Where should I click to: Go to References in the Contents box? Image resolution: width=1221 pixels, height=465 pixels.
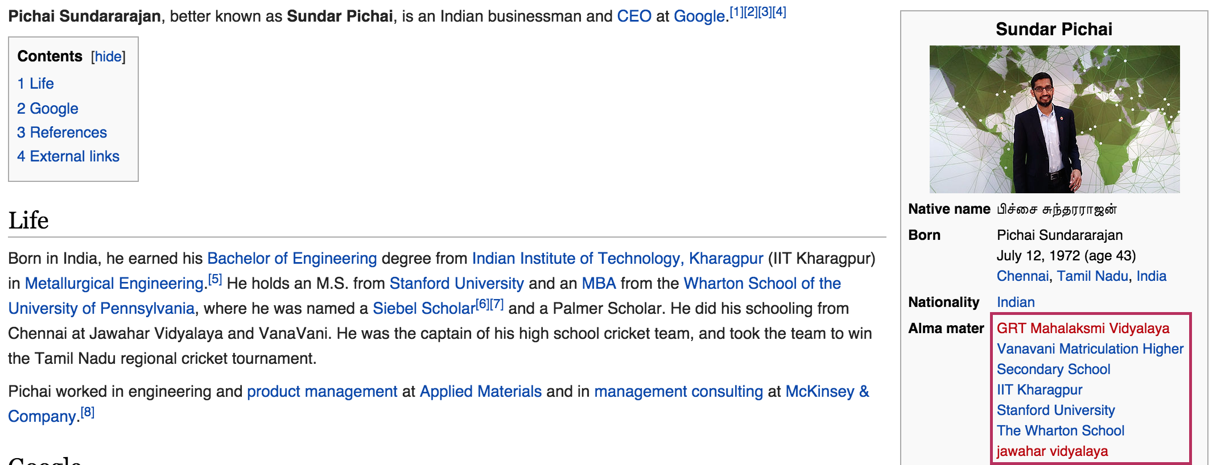point(62,132)
